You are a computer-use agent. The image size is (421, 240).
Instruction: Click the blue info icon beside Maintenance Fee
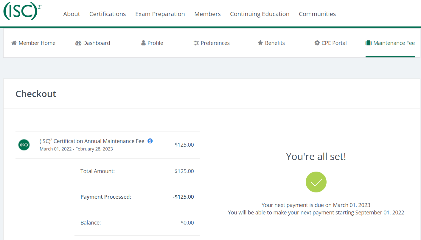[150, 141]
